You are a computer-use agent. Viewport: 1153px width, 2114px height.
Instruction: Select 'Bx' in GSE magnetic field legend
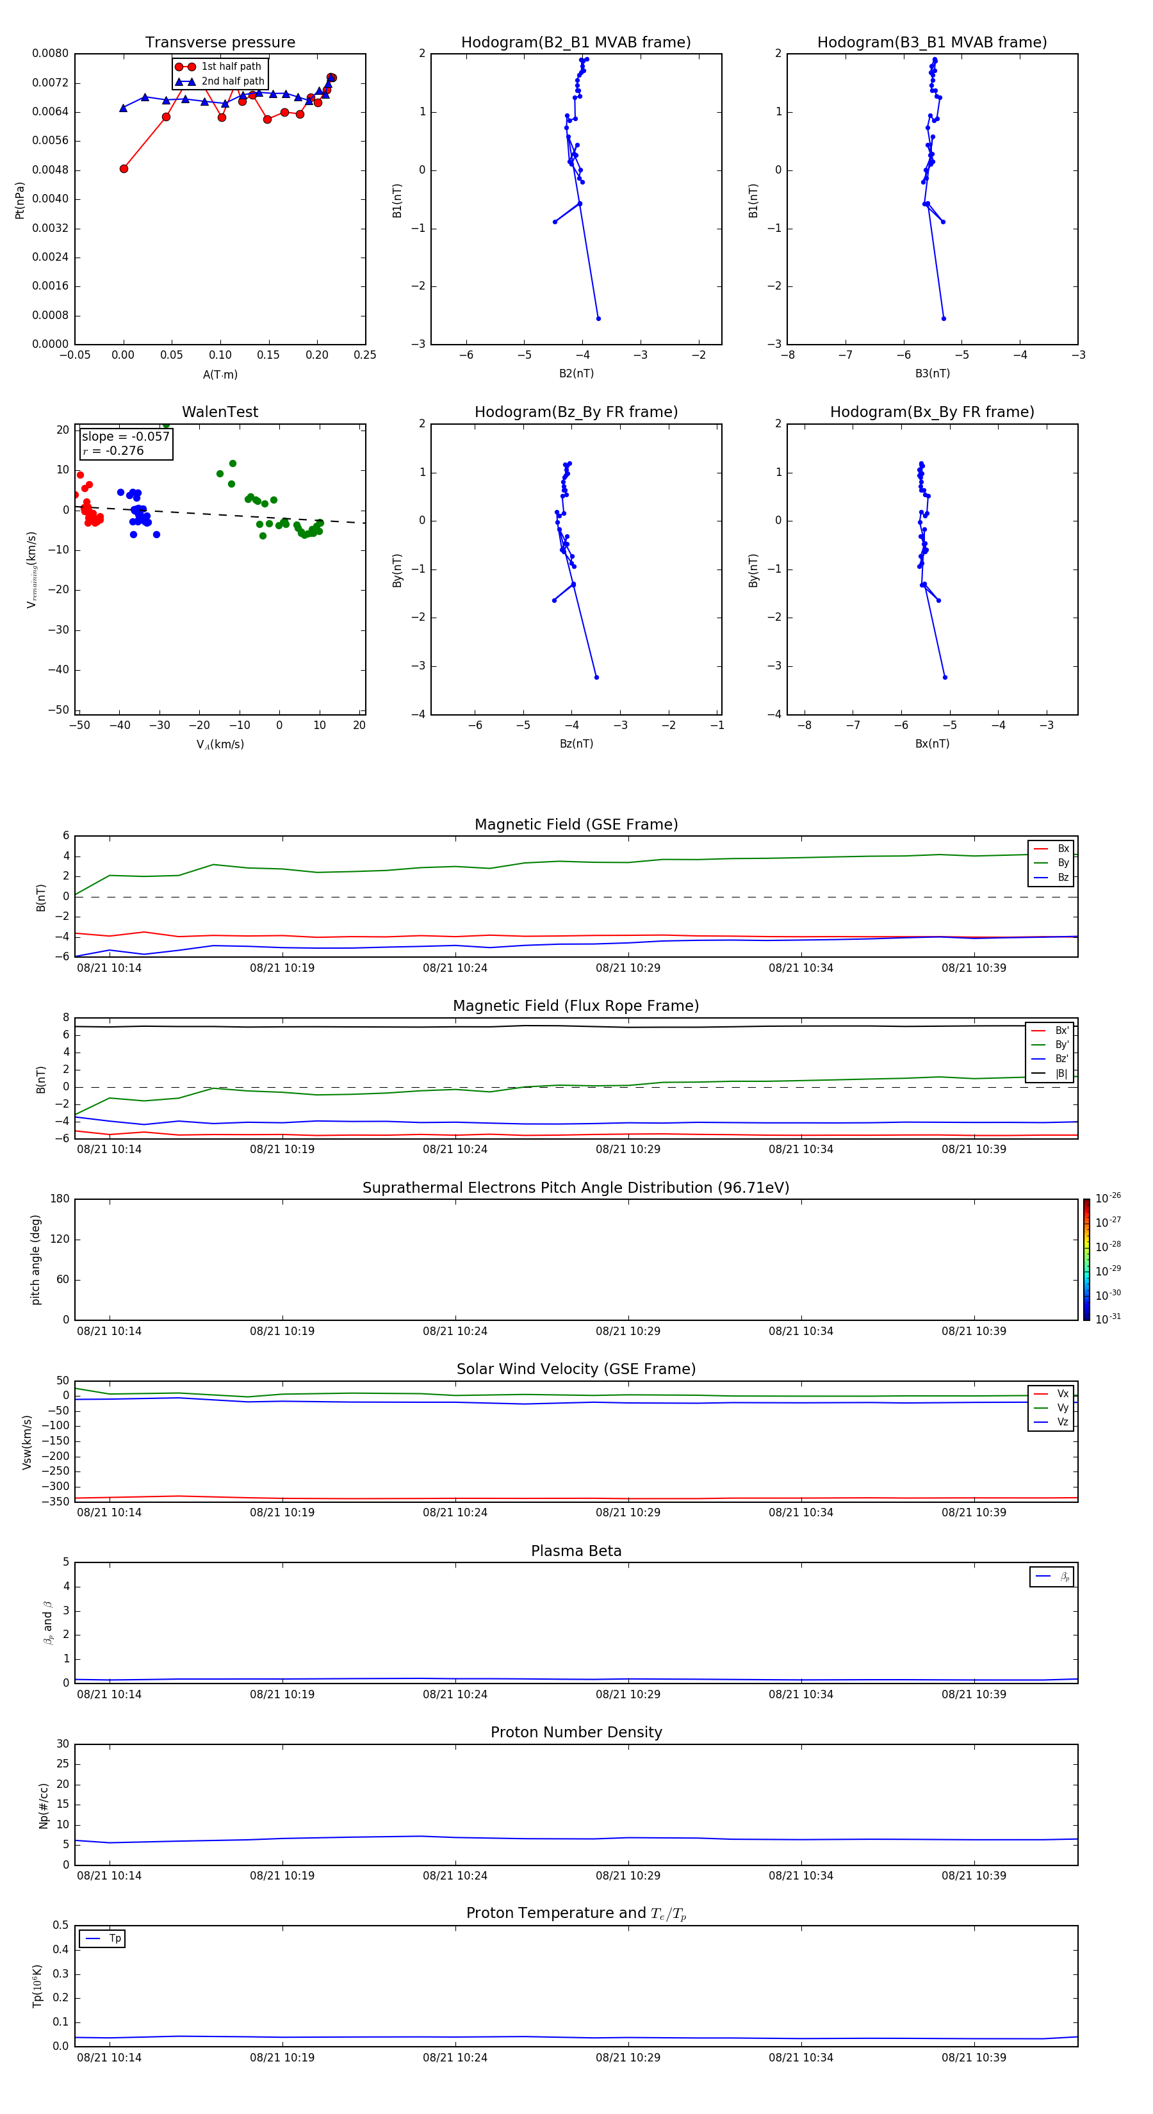(x=1051, y=849)
